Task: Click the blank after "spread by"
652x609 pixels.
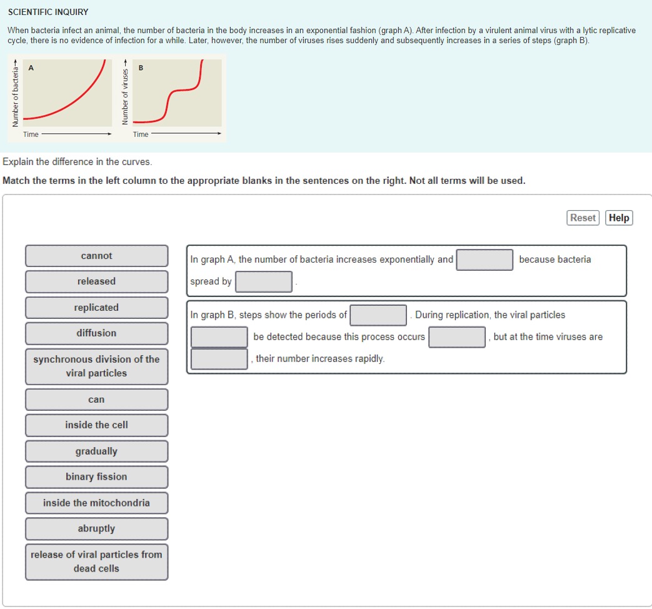Action: (263, 281)
